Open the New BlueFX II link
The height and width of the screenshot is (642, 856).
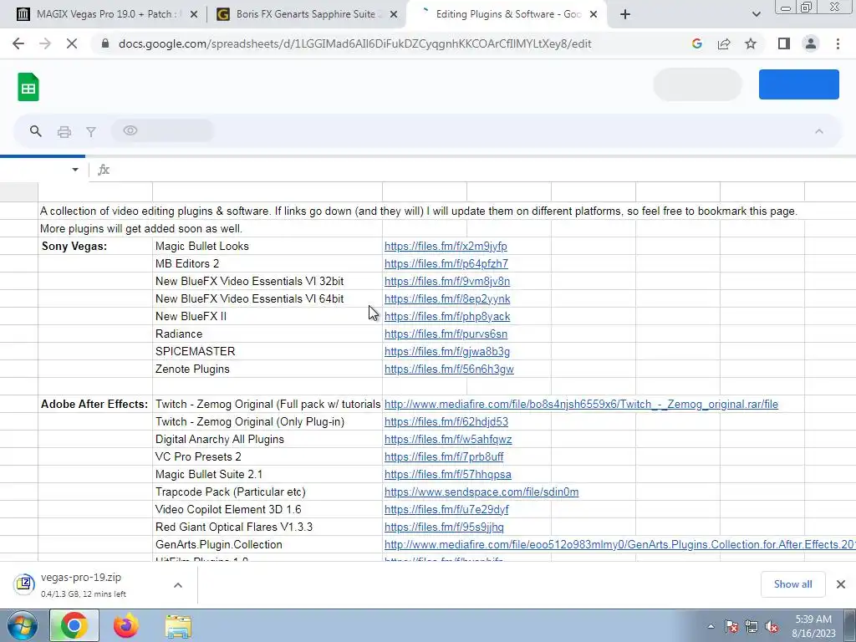point(447,316)
